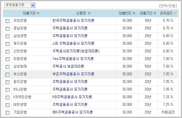Tick the 대한생명 row checkbox

point(8,105)
